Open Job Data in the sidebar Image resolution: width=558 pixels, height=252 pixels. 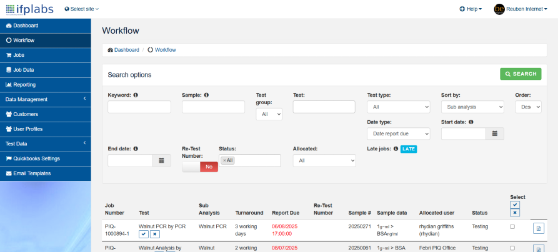(x=23, y=70)
